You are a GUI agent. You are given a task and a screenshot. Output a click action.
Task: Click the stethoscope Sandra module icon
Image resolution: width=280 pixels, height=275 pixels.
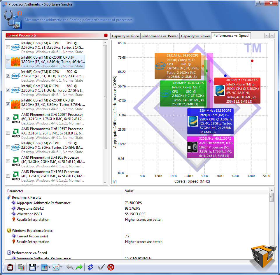(x=13, y=19)
